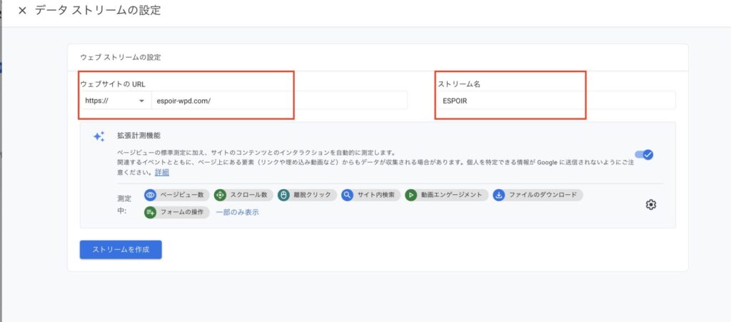This screenshot has width=731, height=322.
Task: Collapse chips with 一部のみ表示
Action: coord(237,213)
